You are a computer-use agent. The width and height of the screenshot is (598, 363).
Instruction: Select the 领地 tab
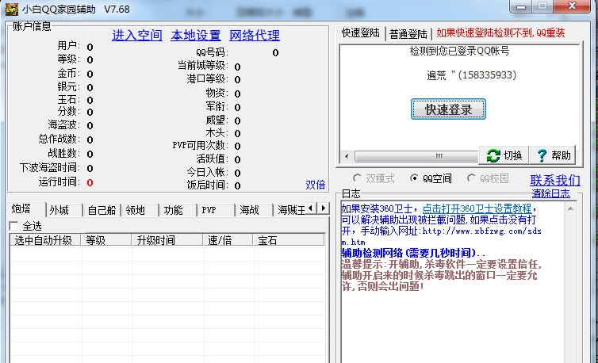[140, 210]
